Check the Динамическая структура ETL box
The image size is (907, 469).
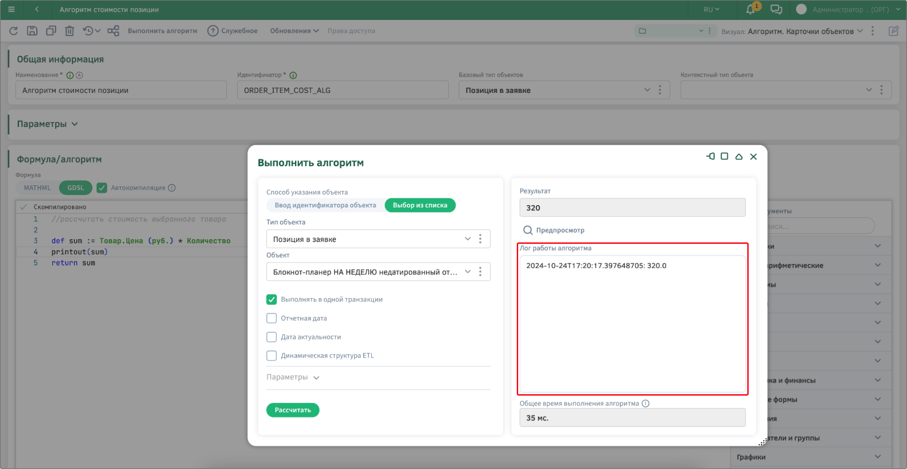click(x=271, y=356)
